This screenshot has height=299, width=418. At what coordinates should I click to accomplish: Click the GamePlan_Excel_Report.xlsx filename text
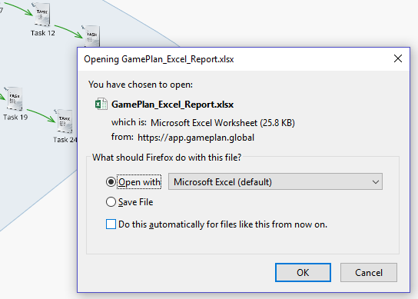[x=172, y=105]
